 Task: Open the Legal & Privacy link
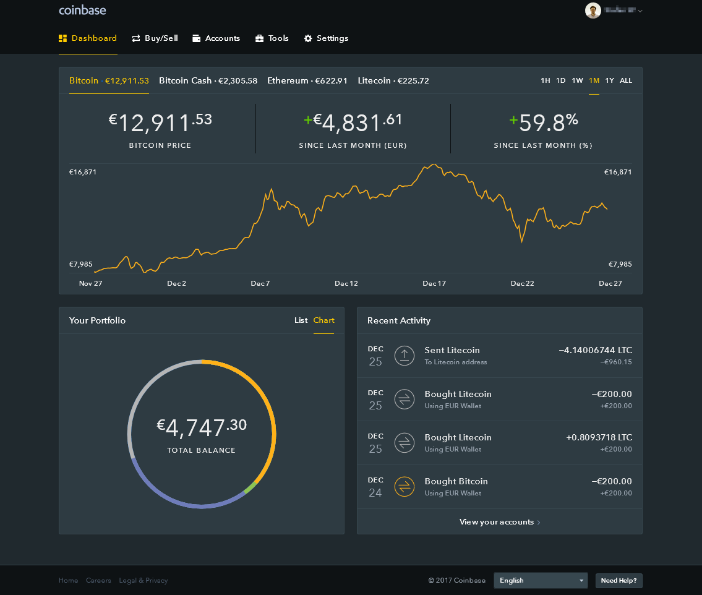[143, 580]
